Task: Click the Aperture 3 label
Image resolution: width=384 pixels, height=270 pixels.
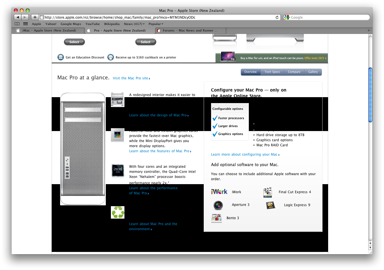Action: point(241,205)
